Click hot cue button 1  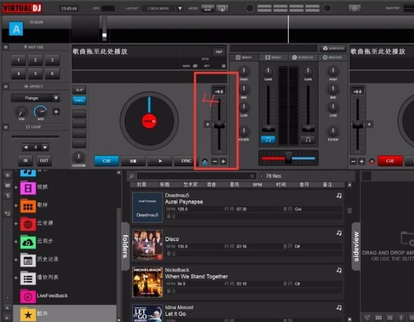19,60
